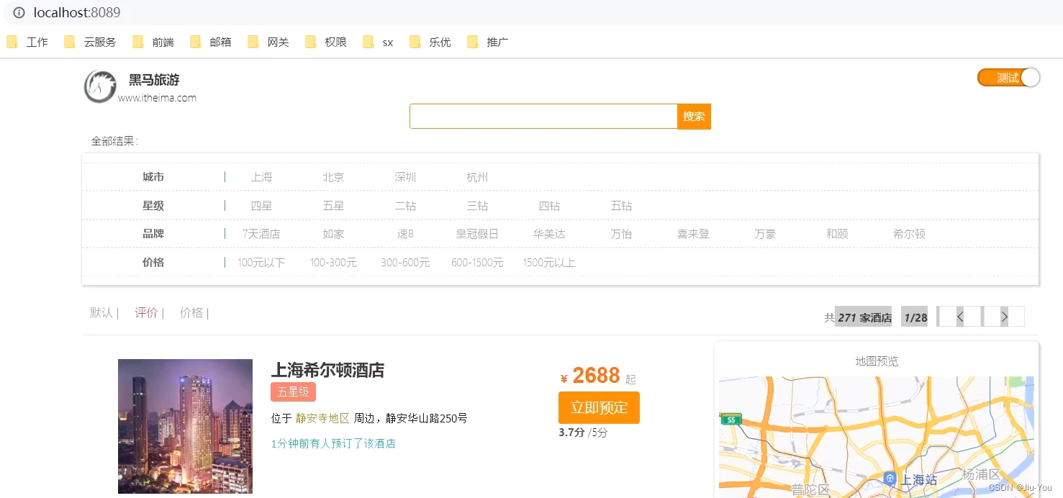Click the 搜索 search button
The width and height of the screenshot is (1063, 498).
coord(693,116)
